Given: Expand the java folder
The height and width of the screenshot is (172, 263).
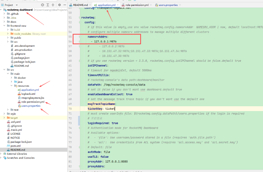Looking at the screenshot, I should tap(12, 82).
